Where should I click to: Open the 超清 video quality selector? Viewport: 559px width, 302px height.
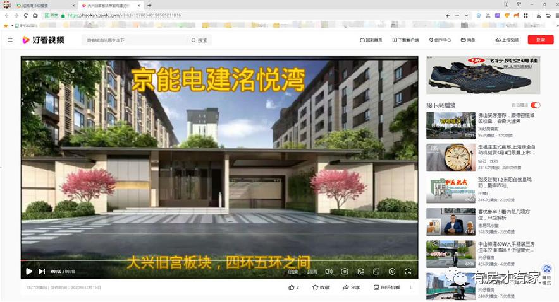click(312, 272)
